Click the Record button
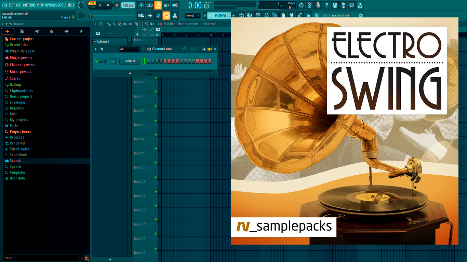The width and height of the screenshot is (467, 262). click(117, 5)
